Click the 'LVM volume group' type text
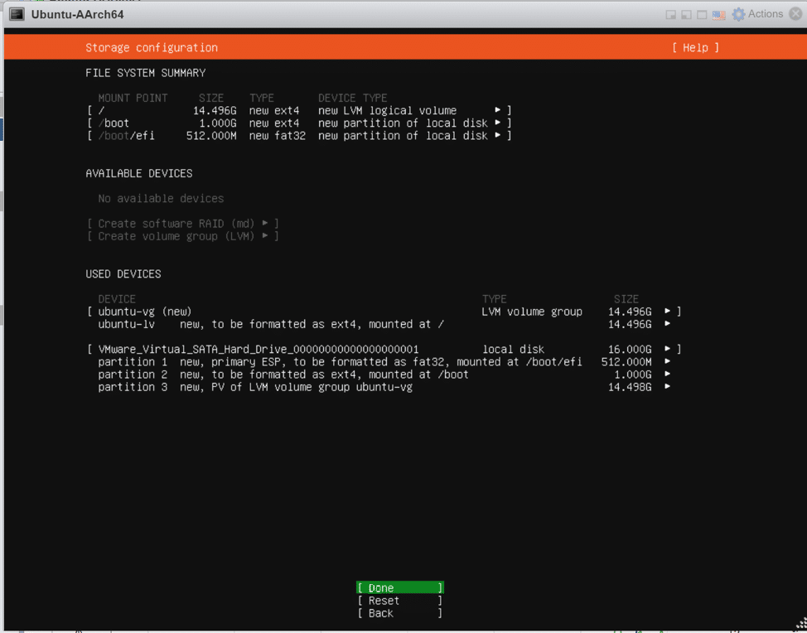Screen dimensions: 807x633 pos(532,312)
